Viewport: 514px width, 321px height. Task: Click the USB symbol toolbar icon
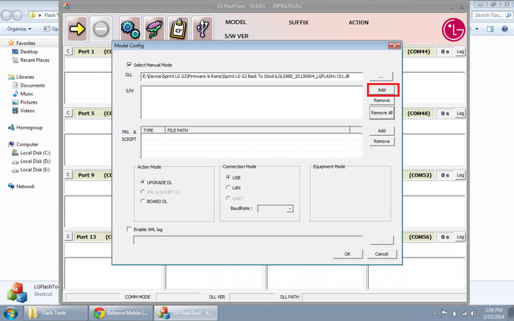point(203,29)
